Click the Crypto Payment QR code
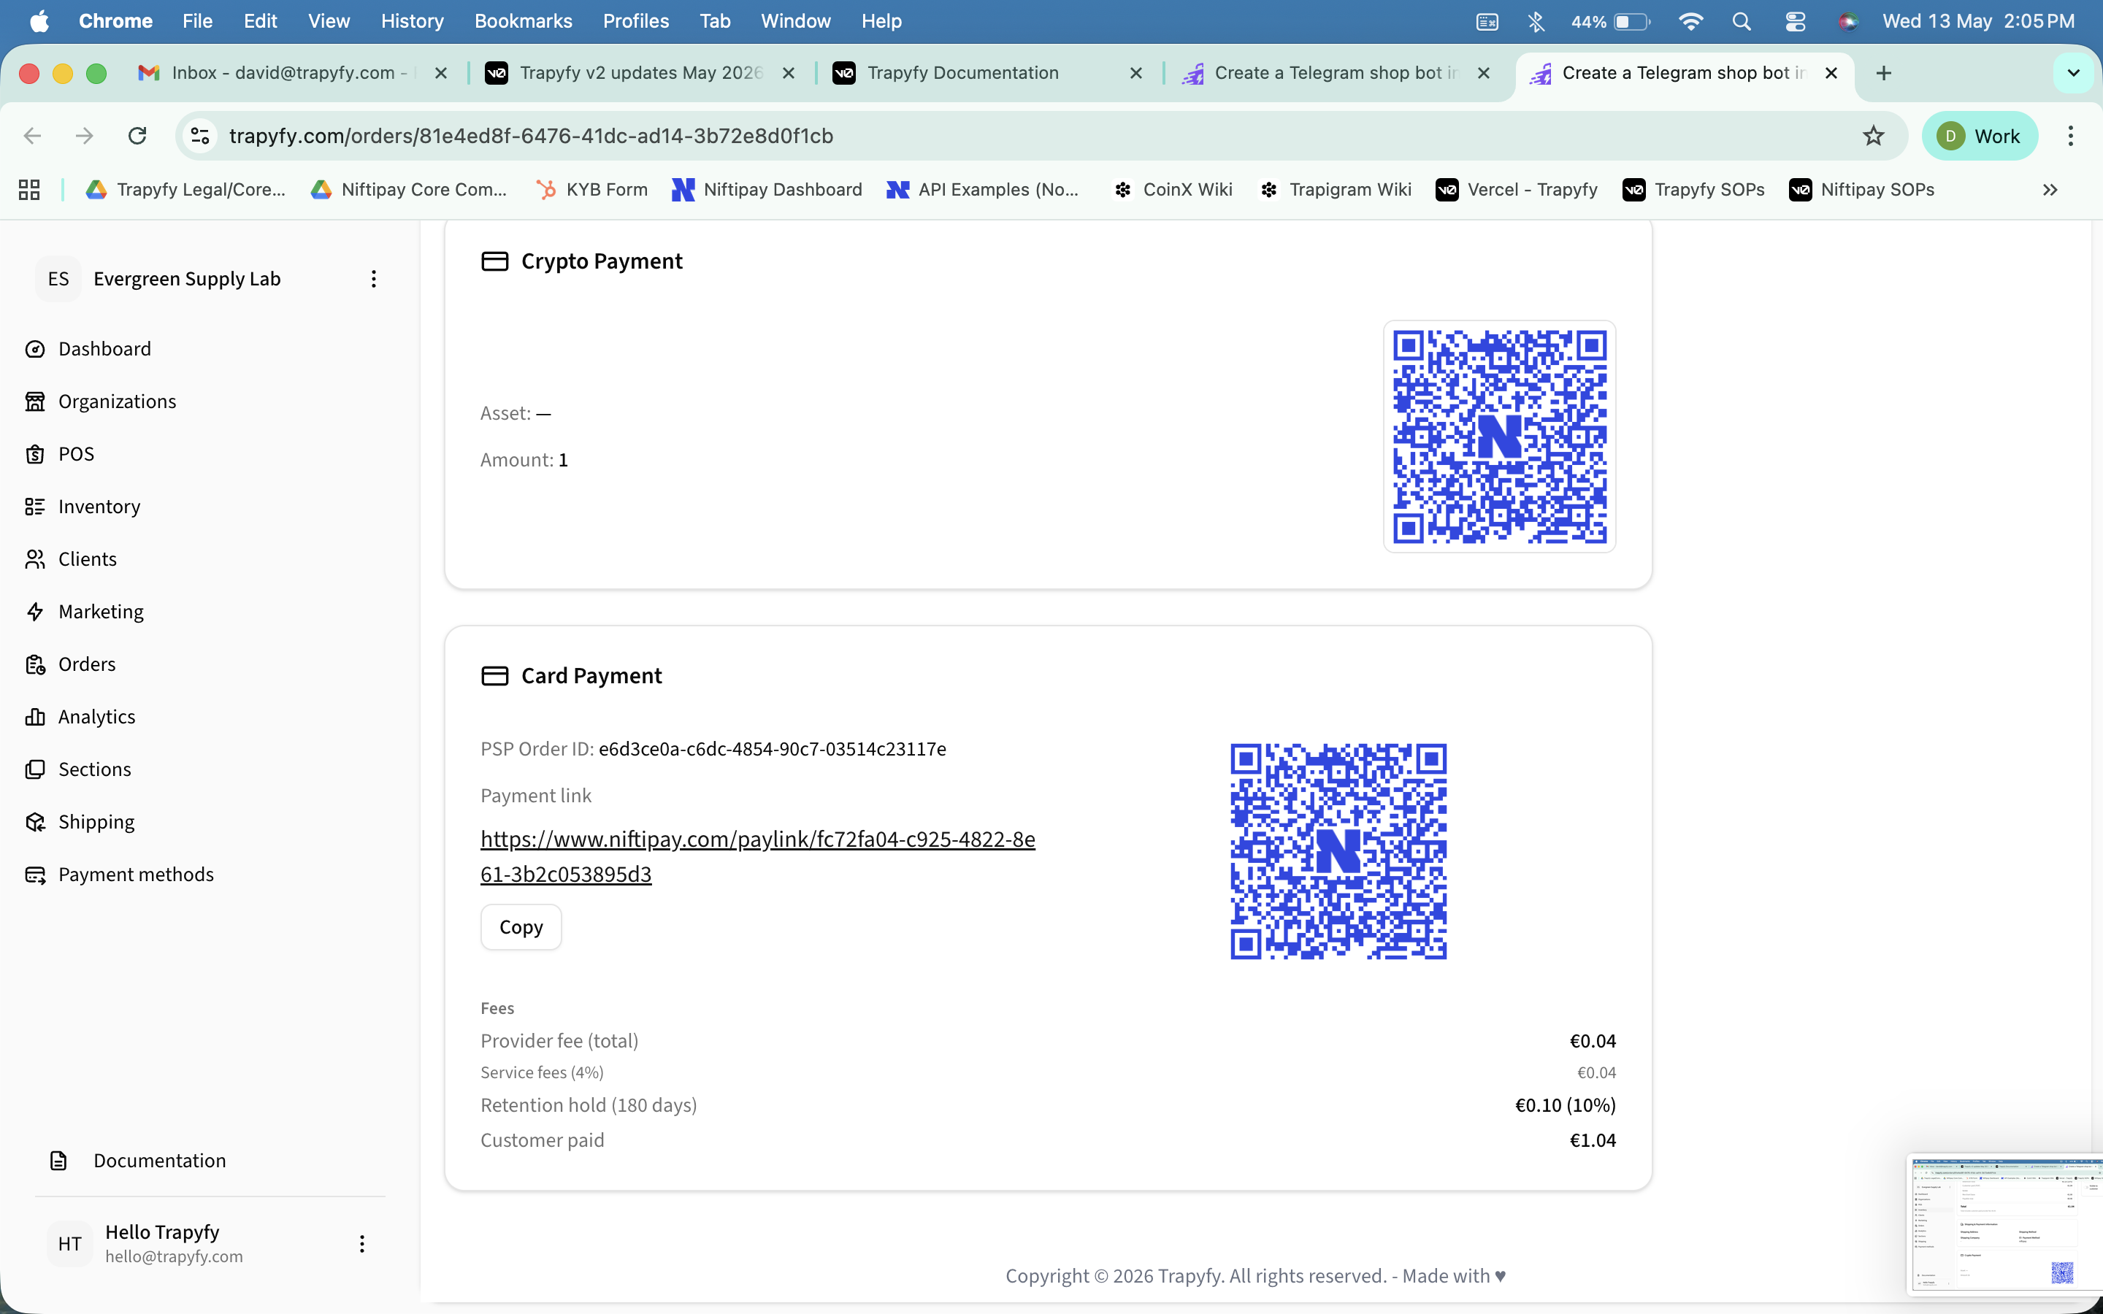The width and height of the screenshot is (2103, 1314). tap(1500, 437)
